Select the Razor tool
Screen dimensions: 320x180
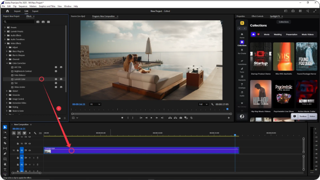pos(5,143)
